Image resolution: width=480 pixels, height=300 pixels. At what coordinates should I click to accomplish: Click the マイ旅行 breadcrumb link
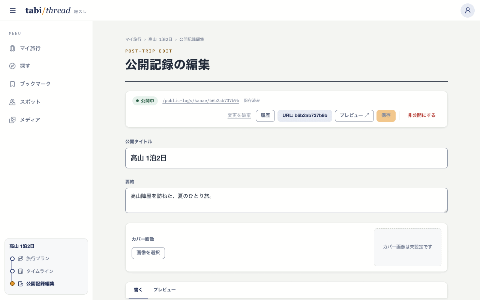coord(133,39)
